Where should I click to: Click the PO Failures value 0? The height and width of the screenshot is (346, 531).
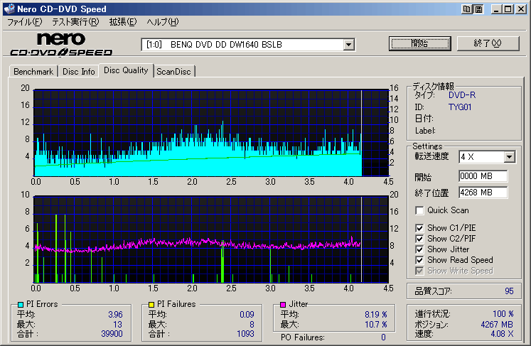pos(383,337)
